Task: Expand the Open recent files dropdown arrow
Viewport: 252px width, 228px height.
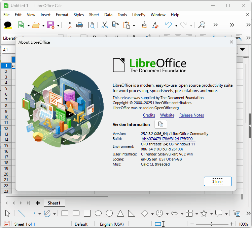Action: (43, 26)
